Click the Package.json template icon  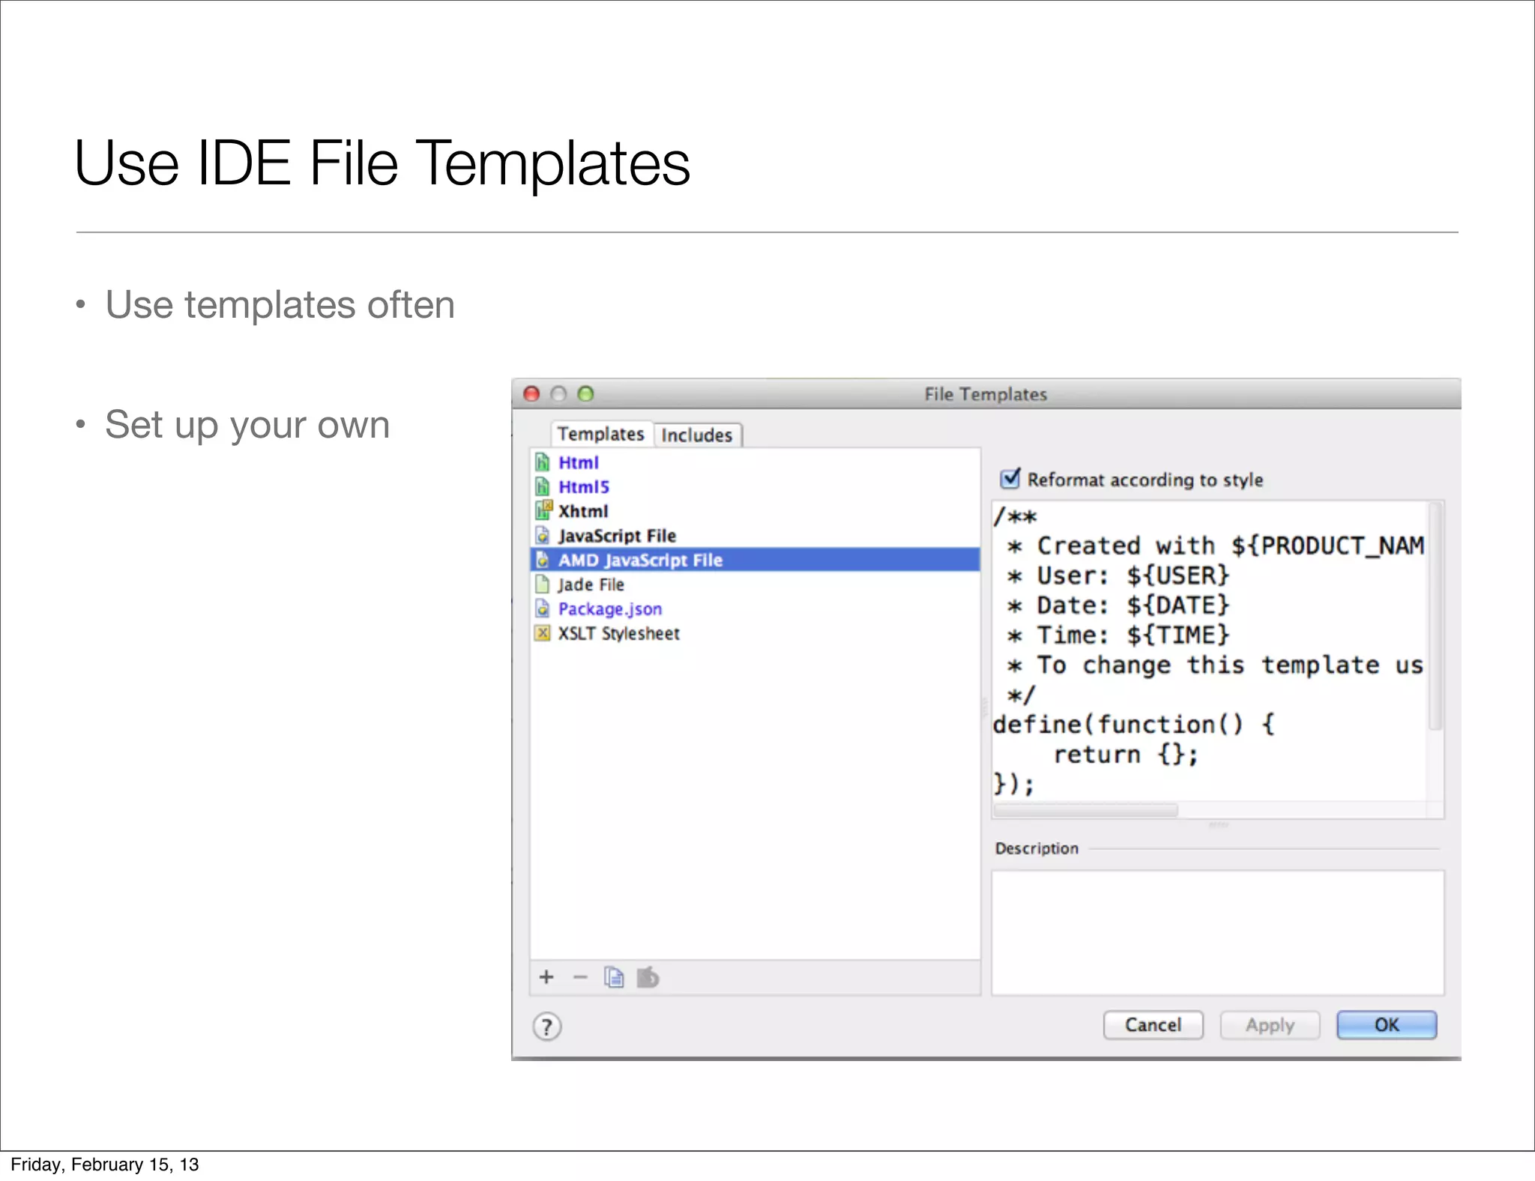point(543,608)
